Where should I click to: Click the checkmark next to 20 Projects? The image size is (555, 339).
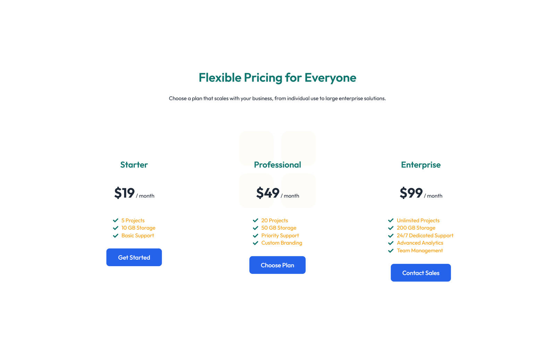(256, 220)
